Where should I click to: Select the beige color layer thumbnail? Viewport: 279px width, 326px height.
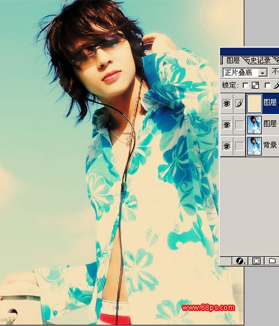click(x=254, y=104)
